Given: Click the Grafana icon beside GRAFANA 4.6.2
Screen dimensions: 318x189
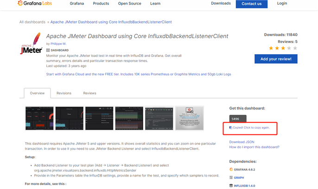Looking at the screenshot, I should coord(231,170).
